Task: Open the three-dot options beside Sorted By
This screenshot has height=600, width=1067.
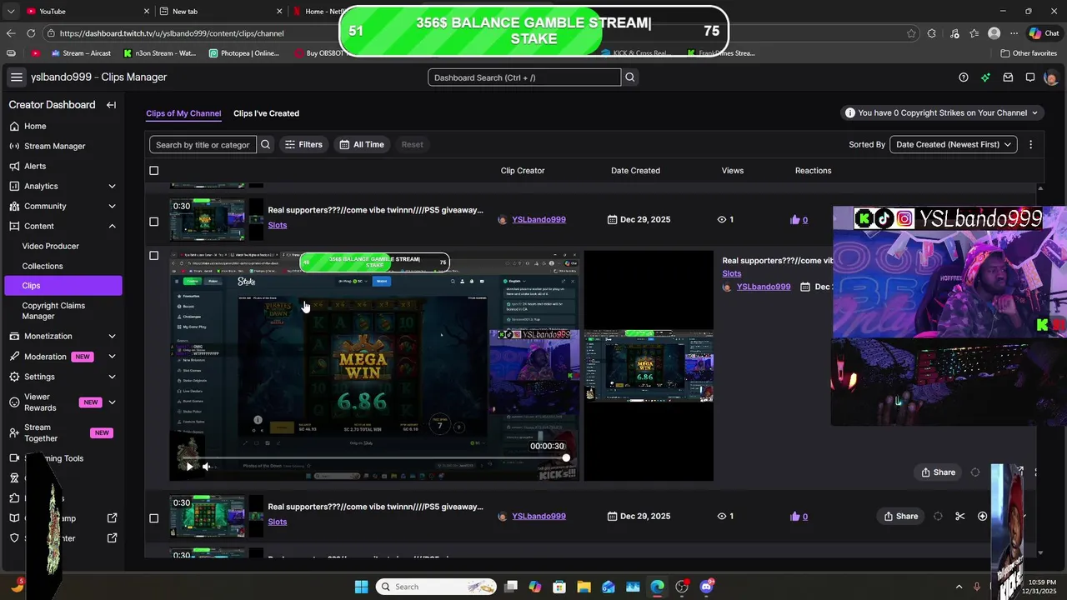Action: coord(1030,144)
